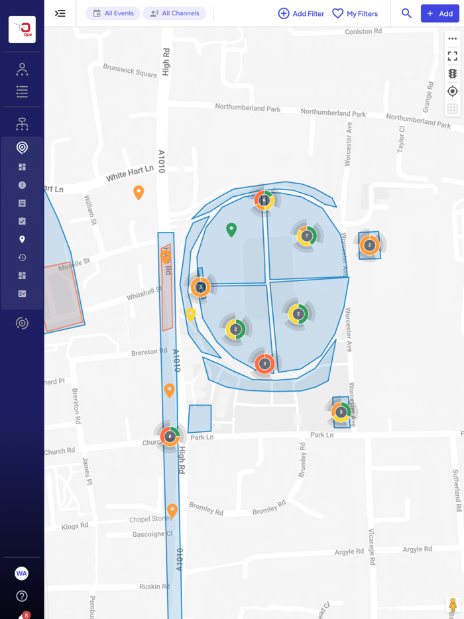Open the WA user avatar
Image resolution: width=464 pixels, height=619 pixels.
[x=22, y=573]
